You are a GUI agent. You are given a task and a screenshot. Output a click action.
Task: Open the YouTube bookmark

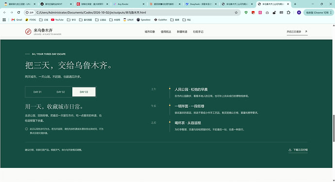[57, 19]
